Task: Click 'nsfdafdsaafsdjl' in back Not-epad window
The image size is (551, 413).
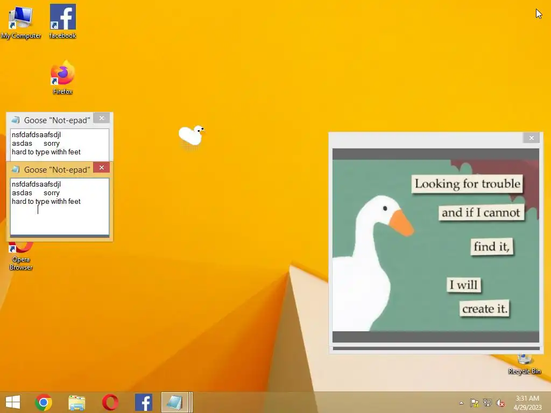Action: pyautogui.click(x=36, y=135)
